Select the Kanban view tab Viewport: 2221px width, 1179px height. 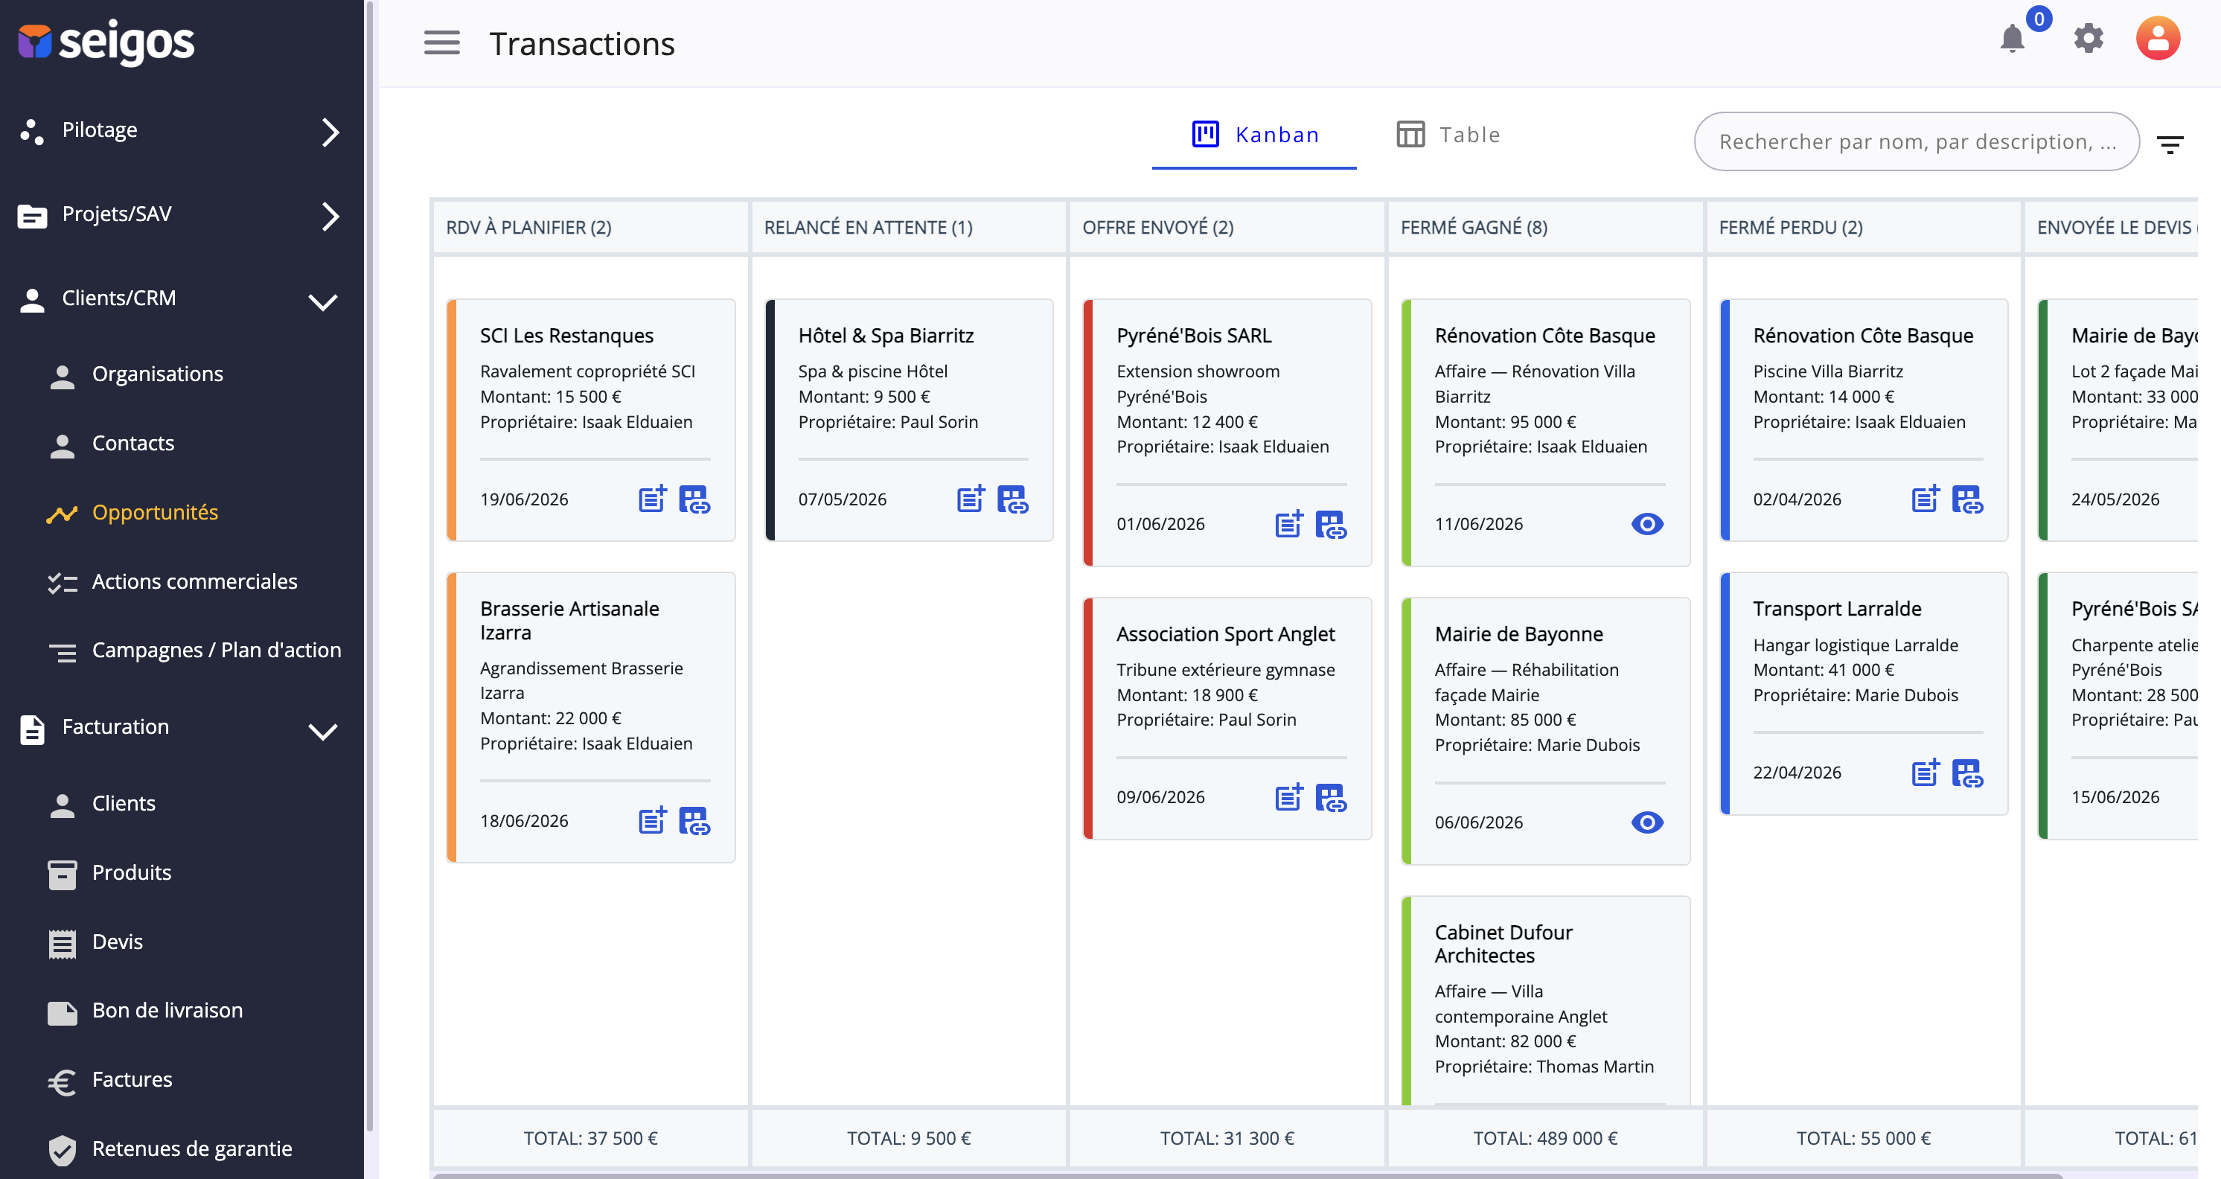(1254, 135)
